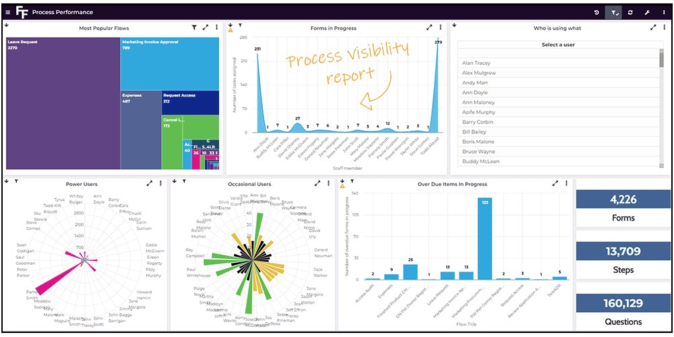The width and height of the screenshot is (674, 337).
Task: Maximize the Who is using what panel
Action: tap(653, 28)
